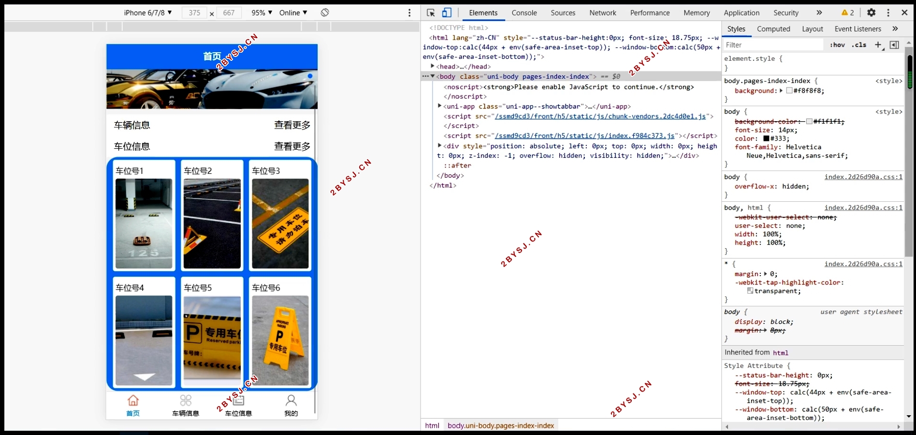
Task: Edit the device width 375 field
Action: pyautogui.click(x=194, y=13)
